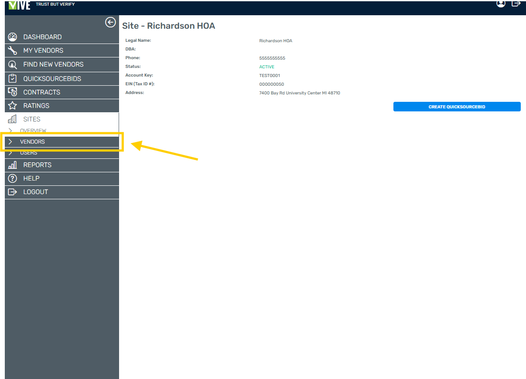Expand the Overview submenu chevron

click(10, 131)
